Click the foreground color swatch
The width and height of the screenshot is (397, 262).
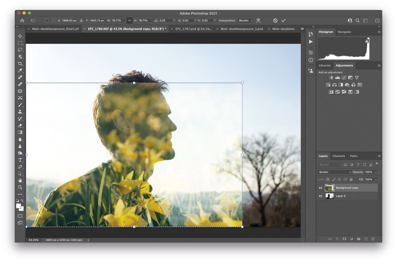(18, 206)
